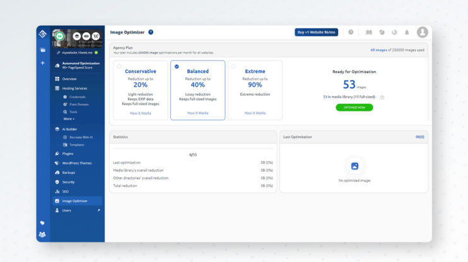Click the 53 in media library text
This screenshot has width=468, height=262.
(349, 97)
